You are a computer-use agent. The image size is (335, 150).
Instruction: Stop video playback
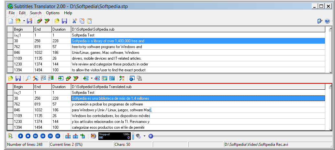28,136
